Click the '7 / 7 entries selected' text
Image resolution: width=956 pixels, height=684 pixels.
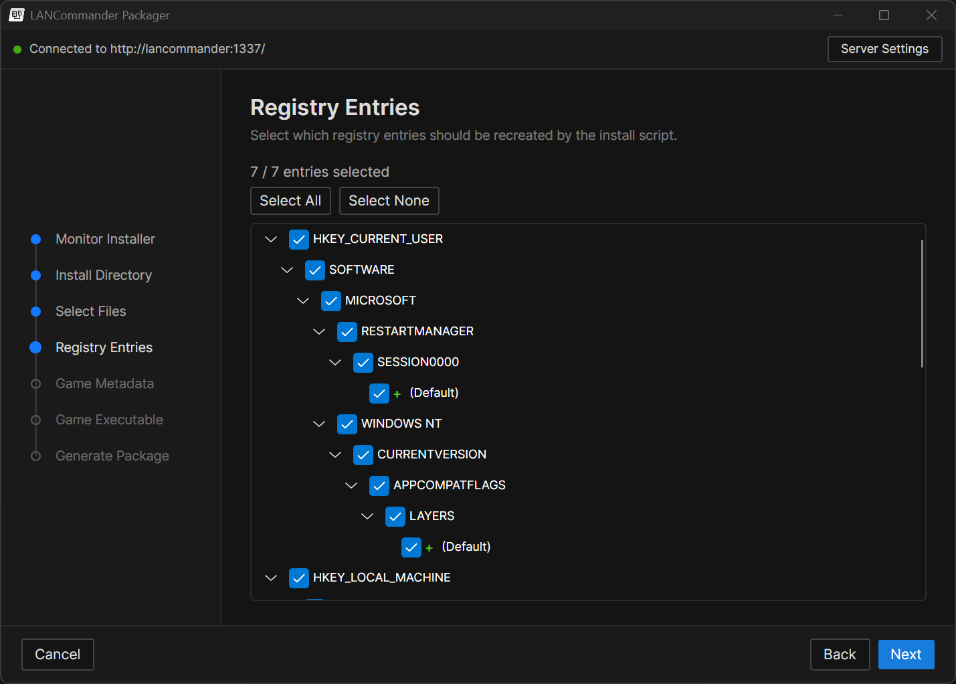tap(320, 173)
